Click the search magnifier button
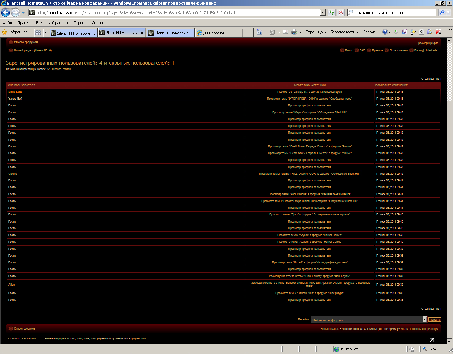Viewport: 453px width, 354px height. (x=442, y=12)
